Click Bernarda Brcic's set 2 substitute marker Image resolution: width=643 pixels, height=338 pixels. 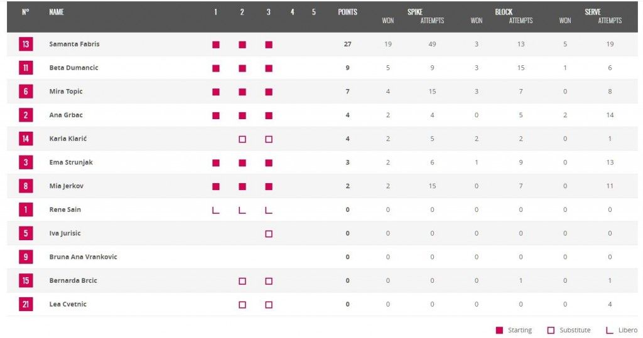242,281
